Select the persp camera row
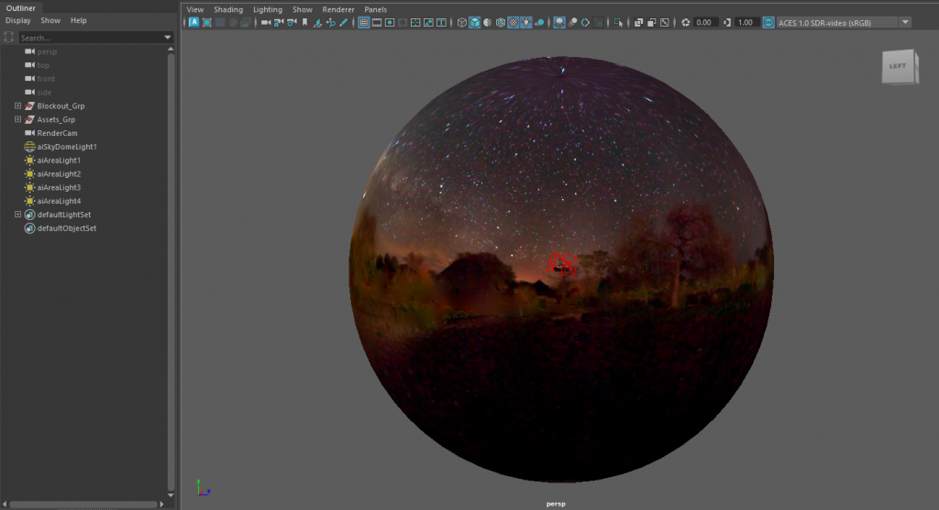This screenshot has width=939, height=510. pyautogui.click(x=47, y=51)
